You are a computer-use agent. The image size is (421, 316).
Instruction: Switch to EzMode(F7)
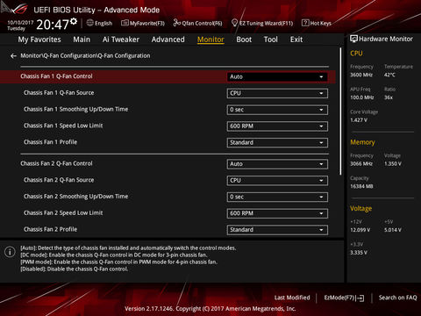(344, 298)
